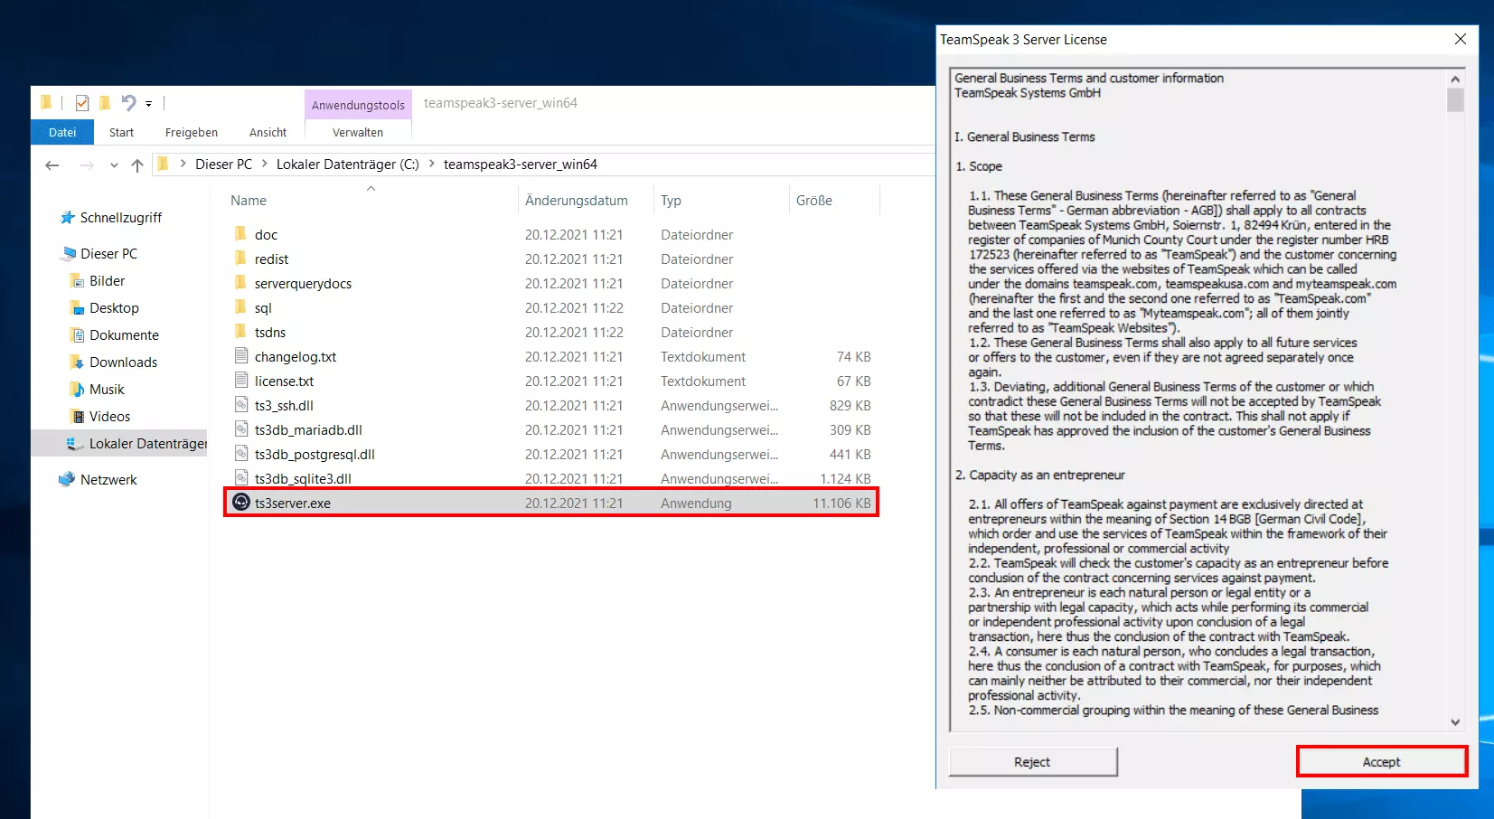Sort files by Größe column
Viewport: 1494px width, 819px height.
[x=814, y=201]
